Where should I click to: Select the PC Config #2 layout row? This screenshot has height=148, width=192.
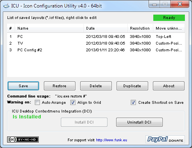(x=96, y=50)
